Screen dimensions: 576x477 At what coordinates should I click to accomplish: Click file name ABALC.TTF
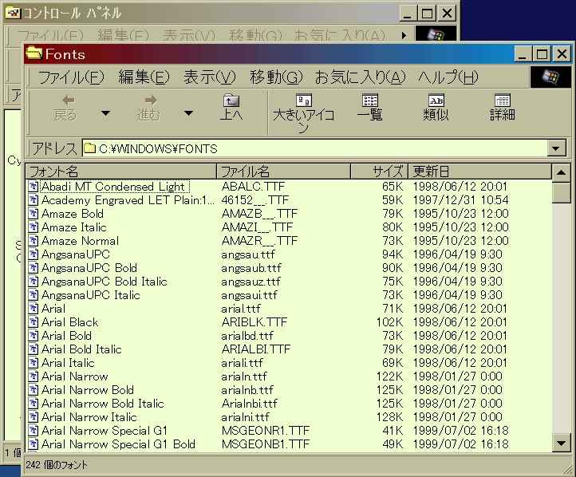(253, 187)
